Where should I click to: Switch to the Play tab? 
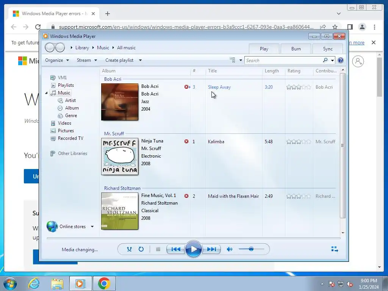pos(264,49)
